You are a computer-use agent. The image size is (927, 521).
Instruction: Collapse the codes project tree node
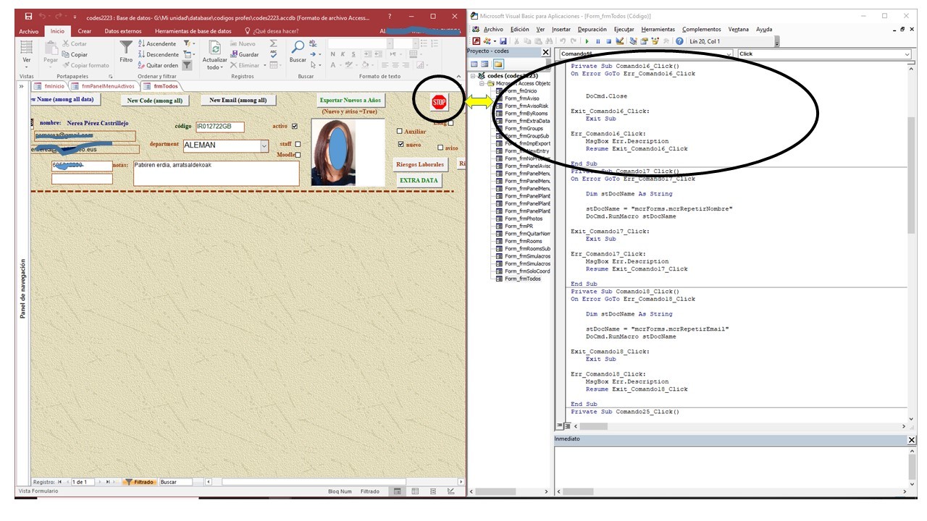pos(473,76)
